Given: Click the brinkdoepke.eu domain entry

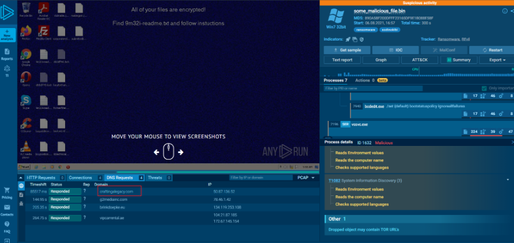Looking at the screenshot, I should [x=112, y=207].
